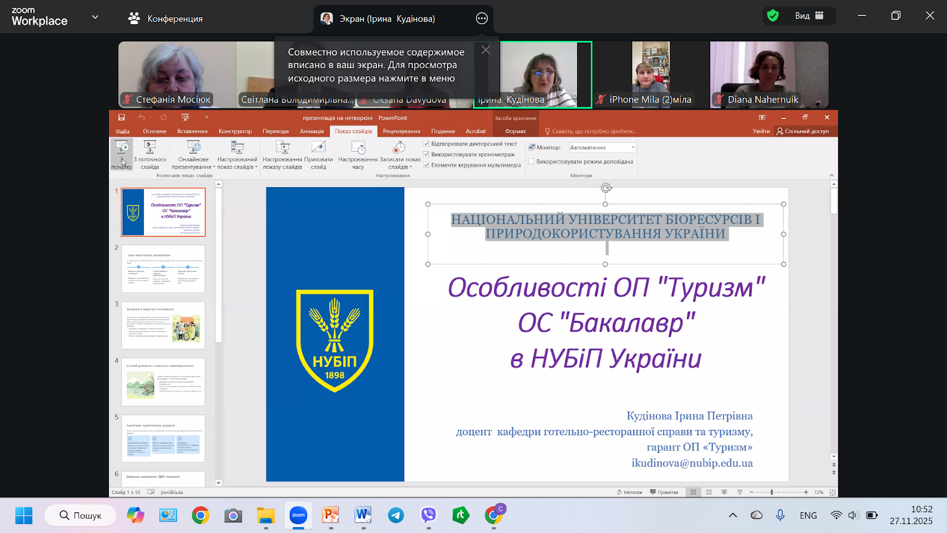Toggle Використовувати хронометраж checkbox
Viewport: 947px width, 533px height.
tap(426, 155)
